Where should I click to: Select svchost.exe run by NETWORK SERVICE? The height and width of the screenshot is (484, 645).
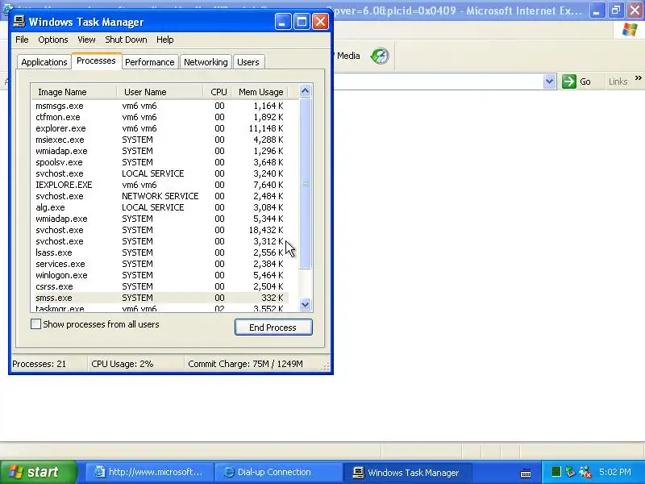pos(160,196)
